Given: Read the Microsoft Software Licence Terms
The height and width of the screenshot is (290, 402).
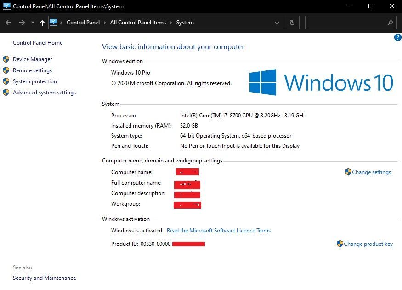Looking at the screenshot, I should tap(219, 231).
